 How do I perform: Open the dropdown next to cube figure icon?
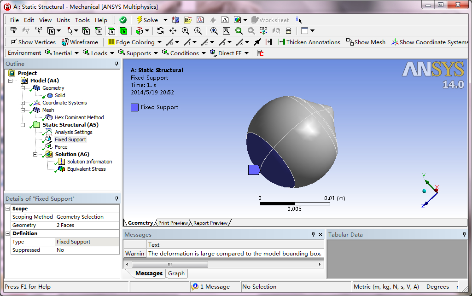point(245,20)
